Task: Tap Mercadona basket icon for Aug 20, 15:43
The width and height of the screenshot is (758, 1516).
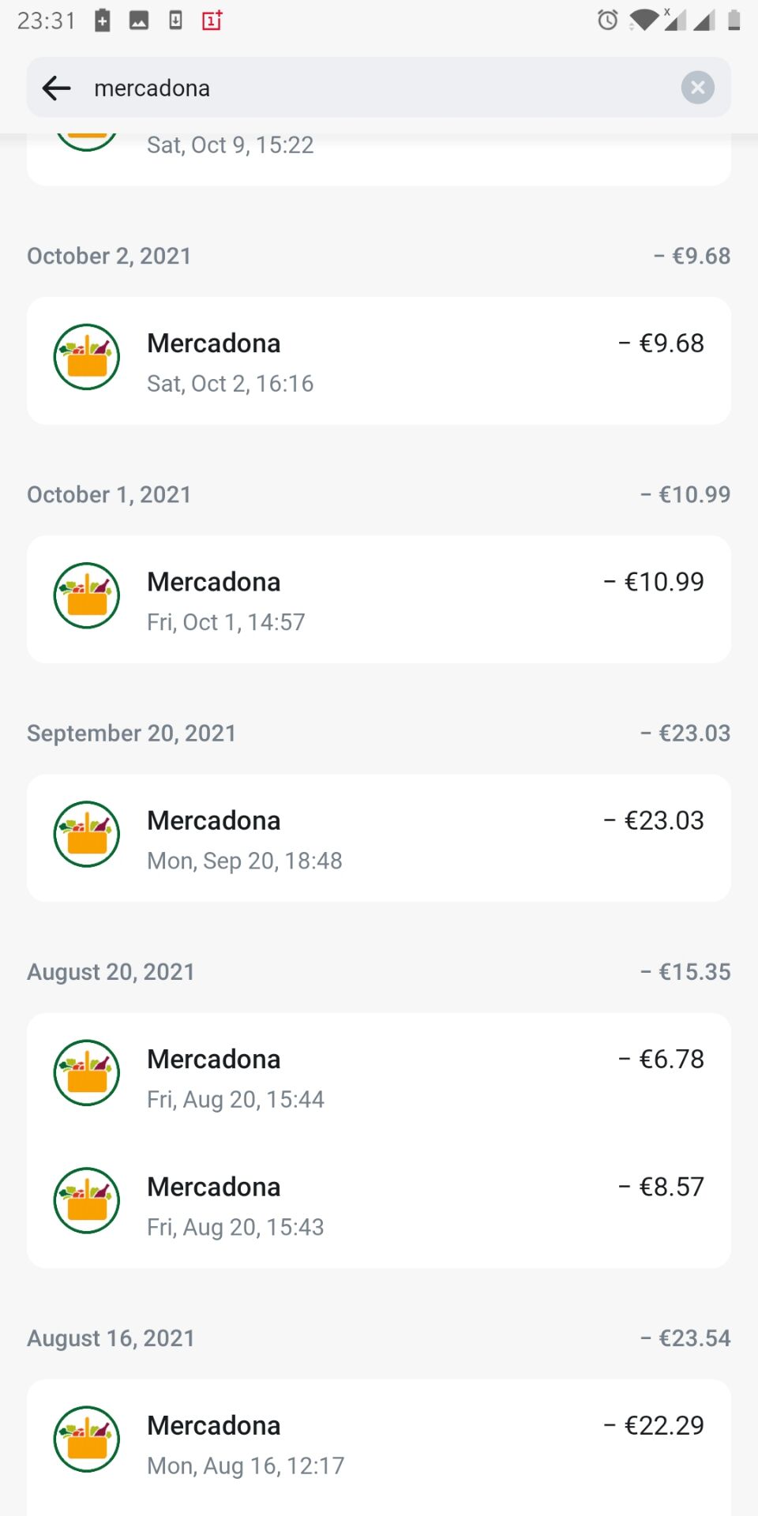Action: pyautogui.click(x=87, y=1200)
